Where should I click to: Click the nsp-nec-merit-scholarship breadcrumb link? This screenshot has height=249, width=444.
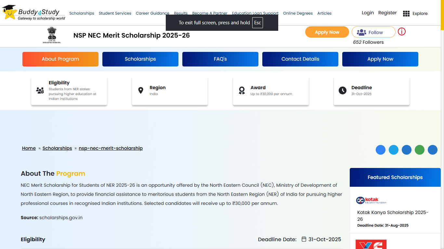(111, 148)
